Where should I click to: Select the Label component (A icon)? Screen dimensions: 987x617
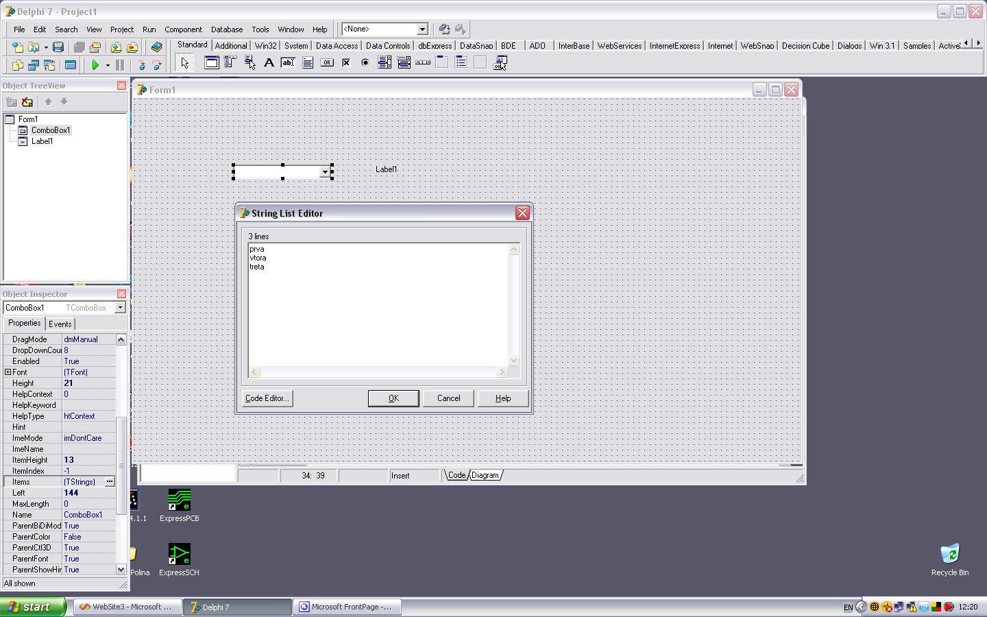(x=269, y=62)
